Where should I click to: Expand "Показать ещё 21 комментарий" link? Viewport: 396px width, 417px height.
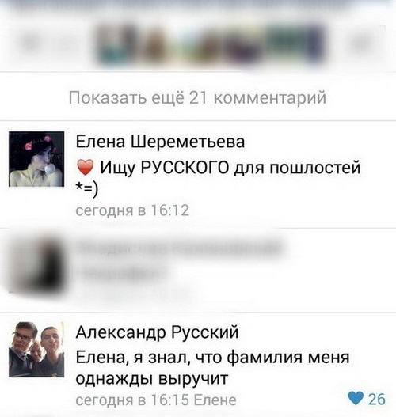(197, 97)
